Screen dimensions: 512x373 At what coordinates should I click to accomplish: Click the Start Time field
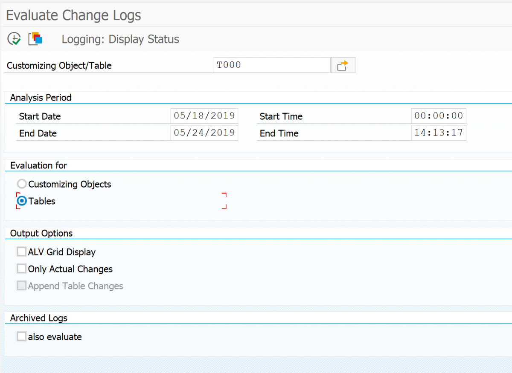[x=439, y=116]
